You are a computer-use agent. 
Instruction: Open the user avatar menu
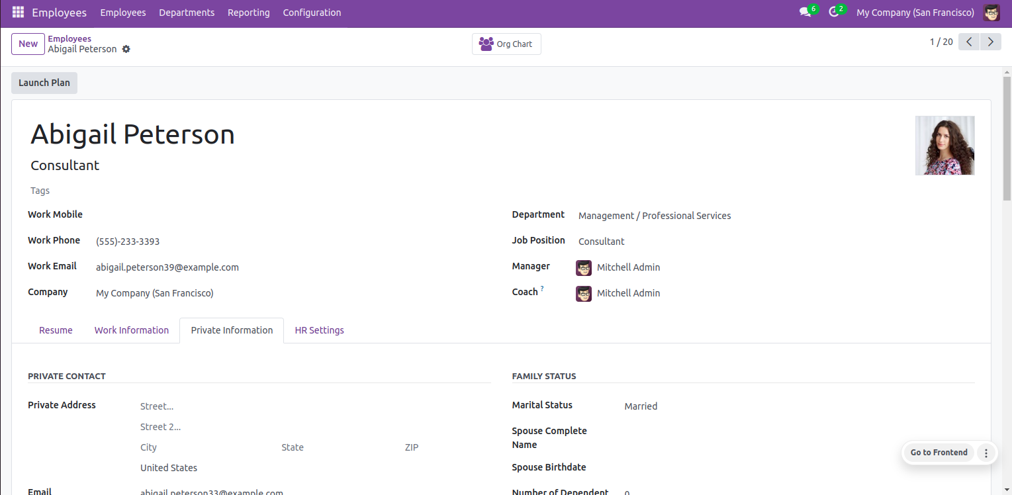pos(991,13)
